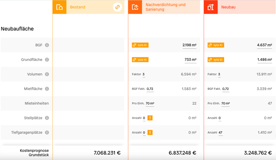Open info icon next to Mietfläche

pos(47,89)
